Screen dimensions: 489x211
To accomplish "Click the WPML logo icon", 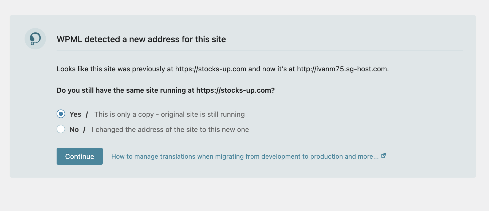I will click(x=35, y=39).
